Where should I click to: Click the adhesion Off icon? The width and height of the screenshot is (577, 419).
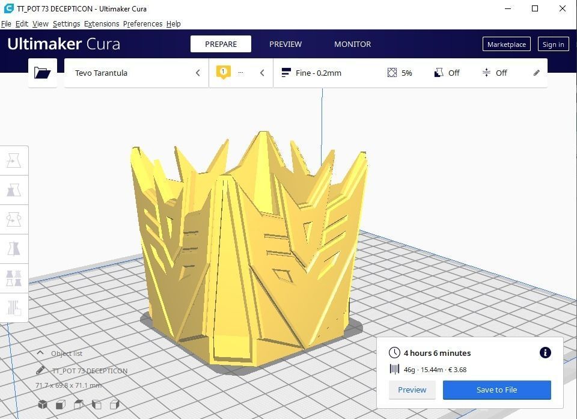(x=486, y=73)
